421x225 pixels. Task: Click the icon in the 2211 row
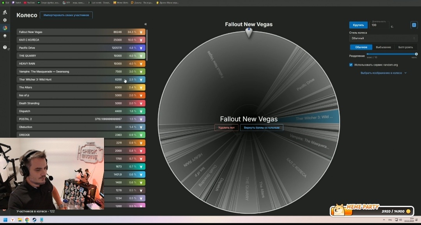click(141, 143)
